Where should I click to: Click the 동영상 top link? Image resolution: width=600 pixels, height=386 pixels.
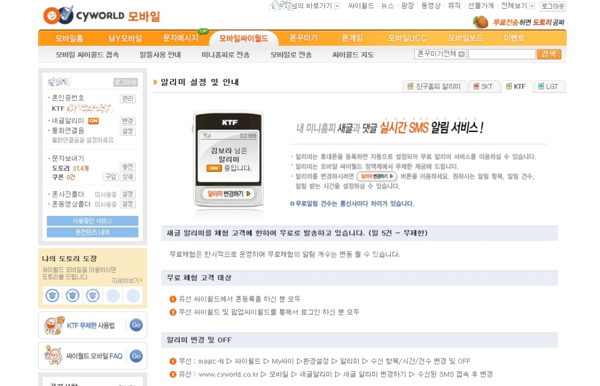click(431, 6)
